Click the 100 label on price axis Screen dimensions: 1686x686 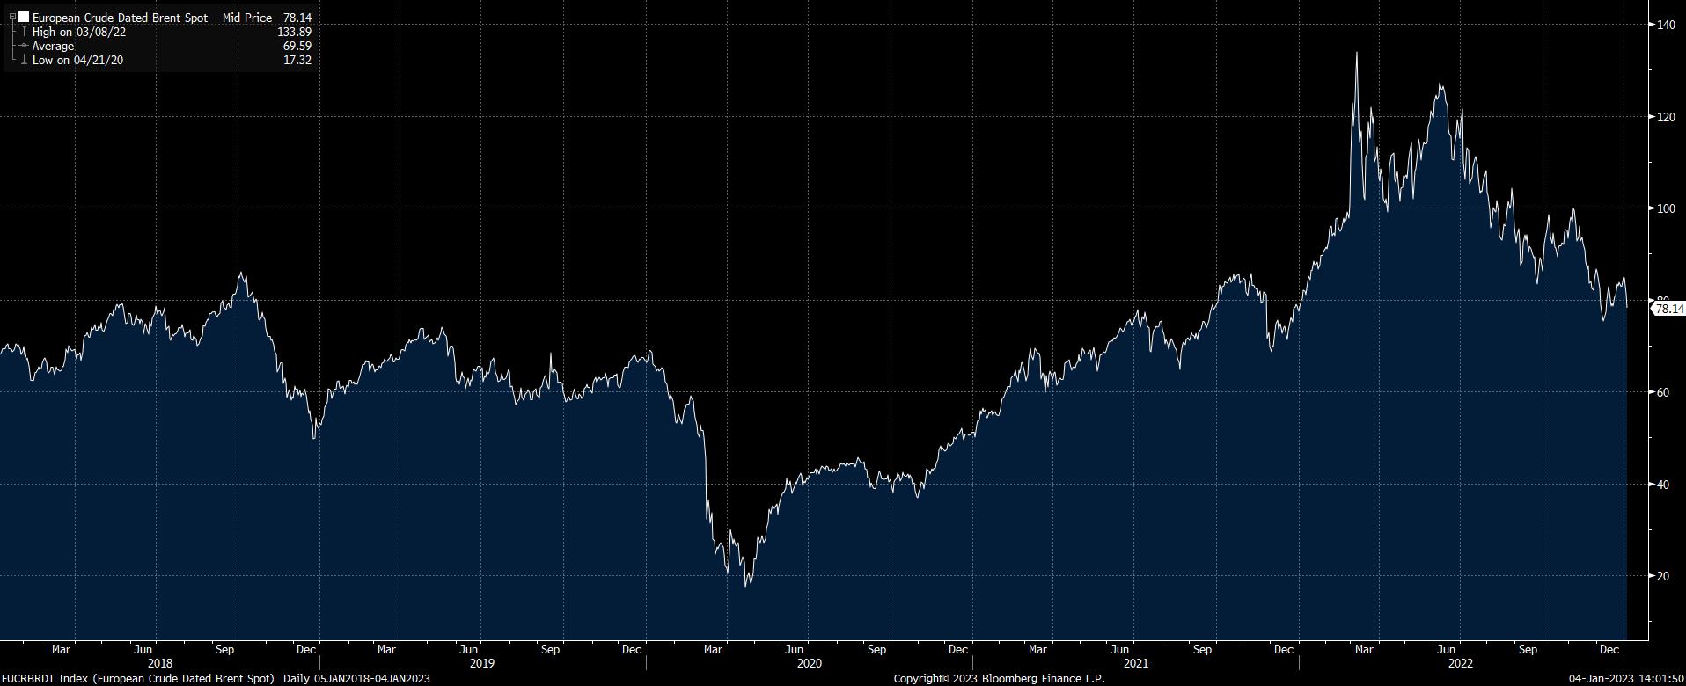[x=1666, y=208]
